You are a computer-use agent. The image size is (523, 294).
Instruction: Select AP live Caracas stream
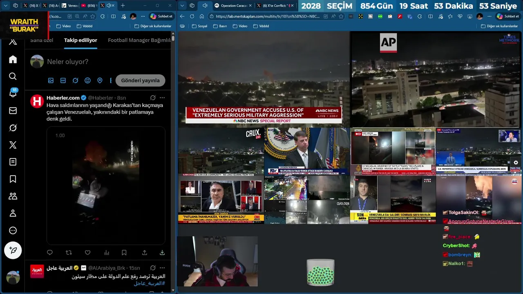(x=436, y=80)
